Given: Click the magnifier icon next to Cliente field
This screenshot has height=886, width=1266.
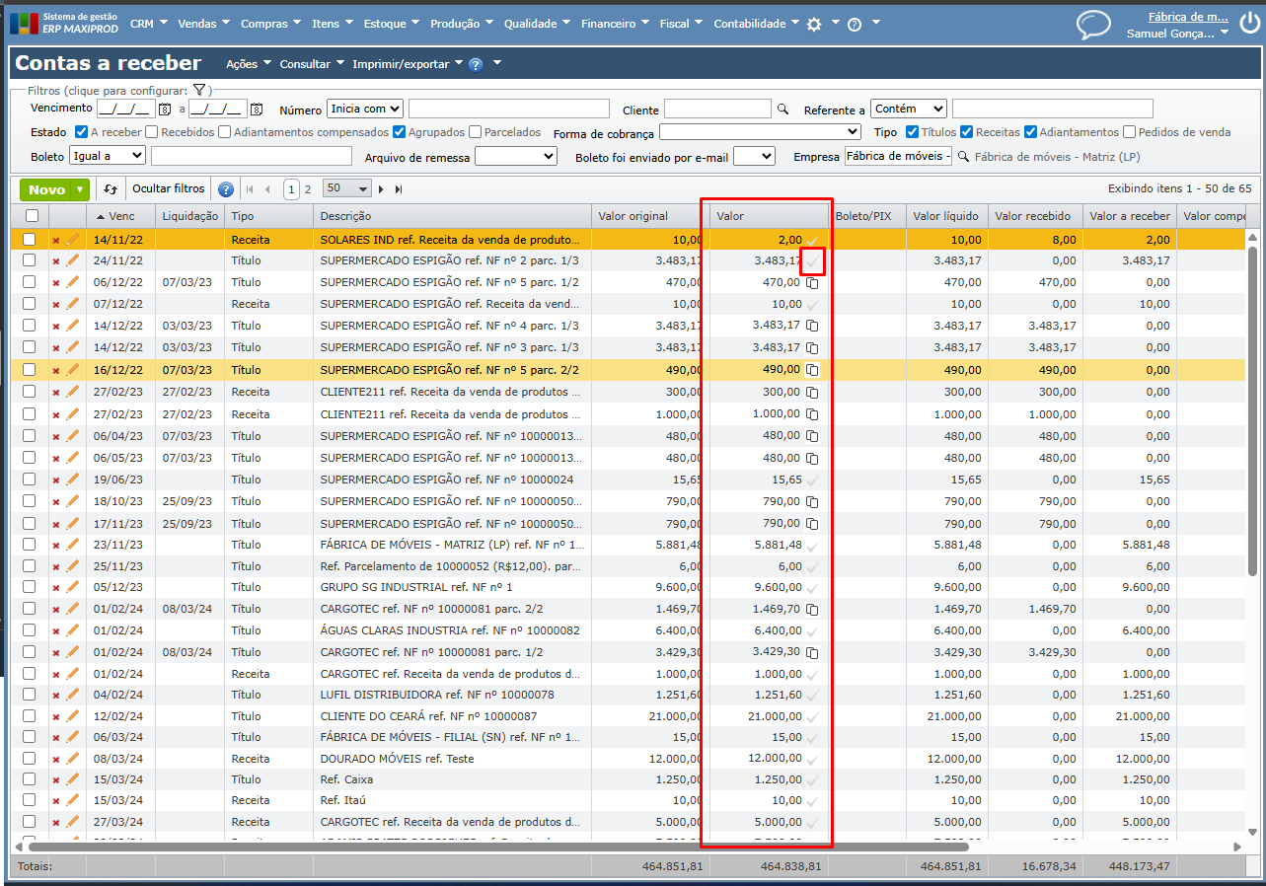Looking at the screenshot, I should tap(783, 110).
